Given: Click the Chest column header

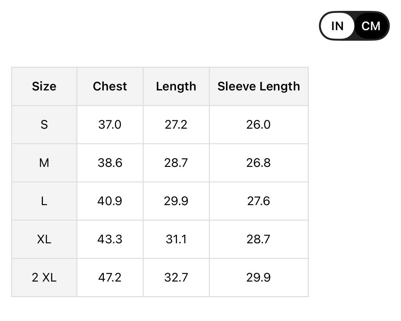Looking at the screenshot, I should [x=110, y=86].
